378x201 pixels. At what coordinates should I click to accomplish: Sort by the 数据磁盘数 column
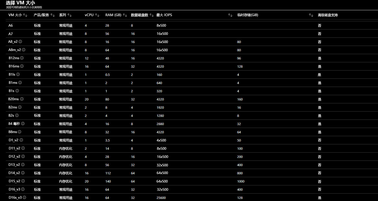(x=151, y=15)
